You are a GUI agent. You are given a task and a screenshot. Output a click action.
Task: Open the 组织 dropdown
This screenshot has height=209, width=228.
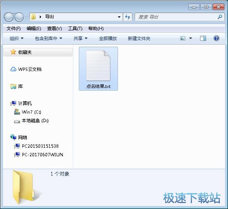point(16,39)
